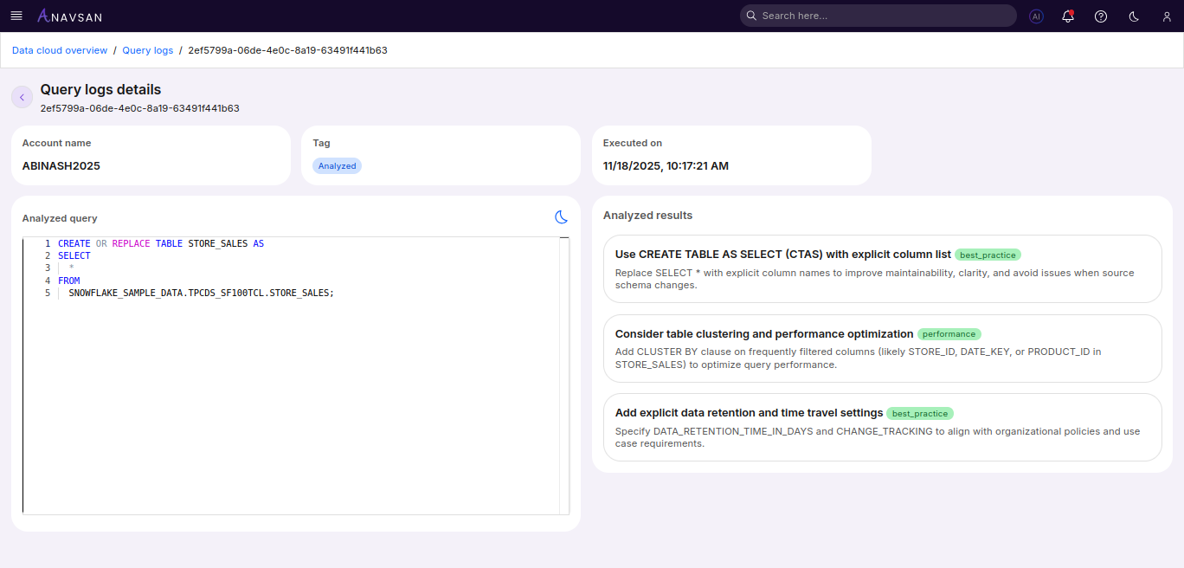Open the help question mark icon

1101,16
